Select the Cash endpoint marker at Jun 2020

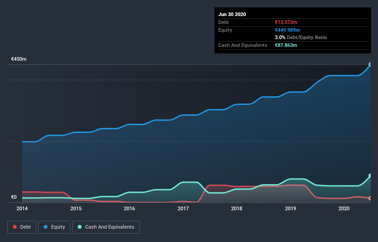(x=370, y=176)
